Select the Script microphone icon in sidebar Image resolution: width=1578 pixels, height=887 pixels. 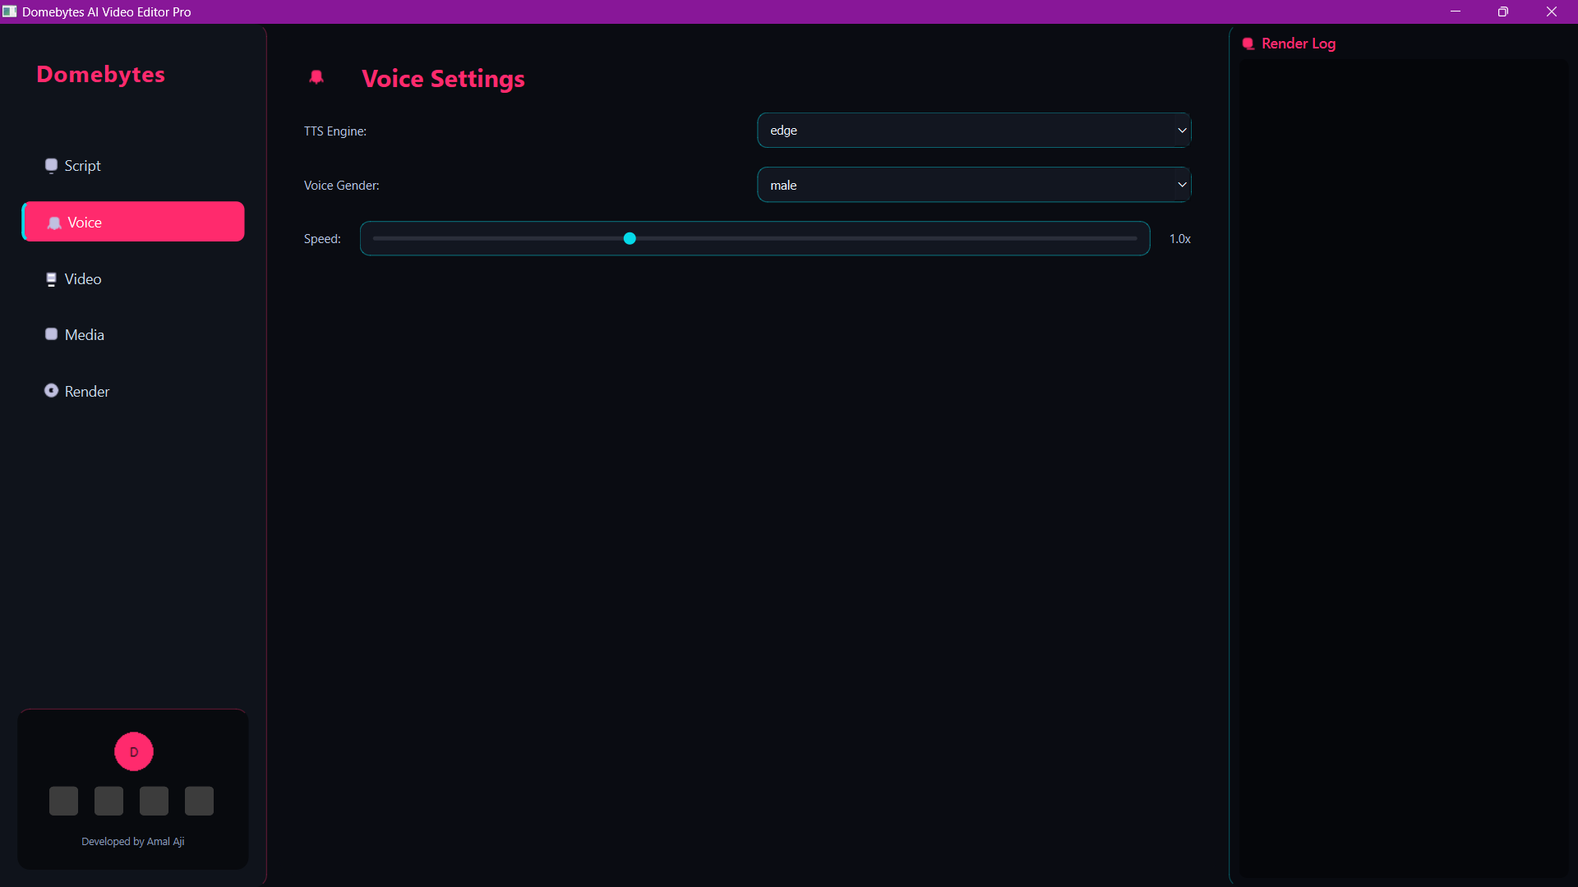click(51, 165)
